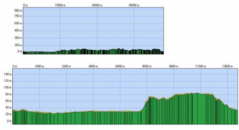Select the 9600 m distance label
This screenshot has width=239, height=130.
click(174, 66)
